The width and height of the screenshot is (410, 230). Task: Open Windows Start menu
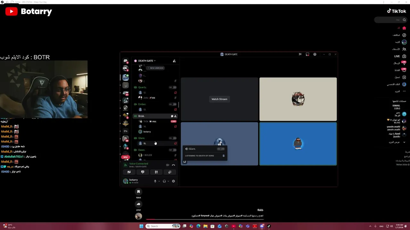(141, 226)
